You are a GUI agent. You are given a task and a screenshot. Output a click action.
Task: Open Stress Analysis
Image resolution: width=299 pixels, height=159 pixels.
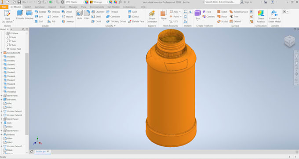261,17
